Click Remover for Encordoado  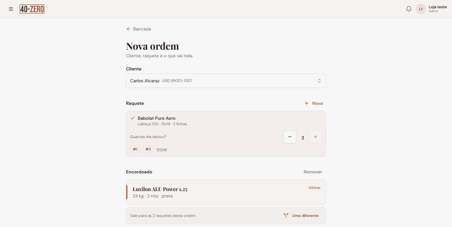313,172
